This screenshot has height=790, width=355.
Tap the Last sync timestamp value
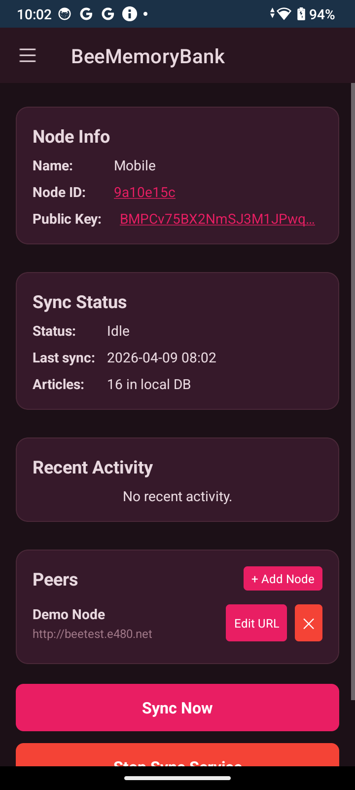point(162,357)
